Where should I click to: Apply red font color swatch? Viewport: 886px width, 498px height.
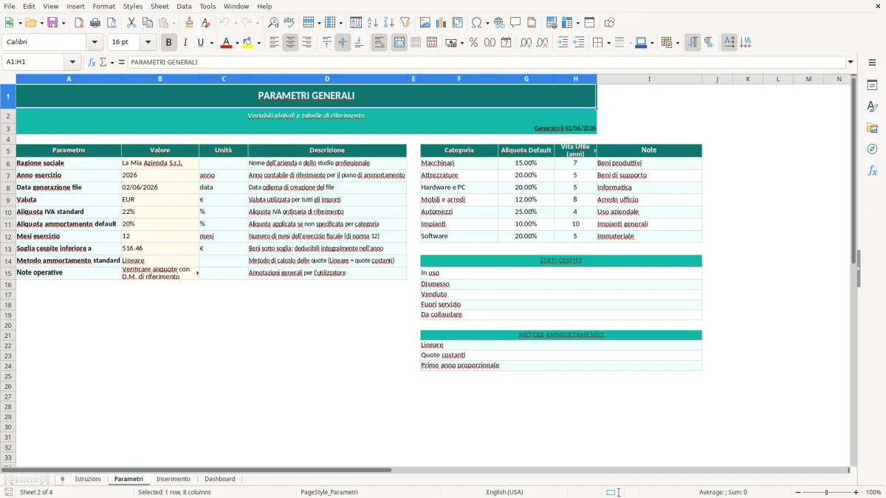(226, 43)
